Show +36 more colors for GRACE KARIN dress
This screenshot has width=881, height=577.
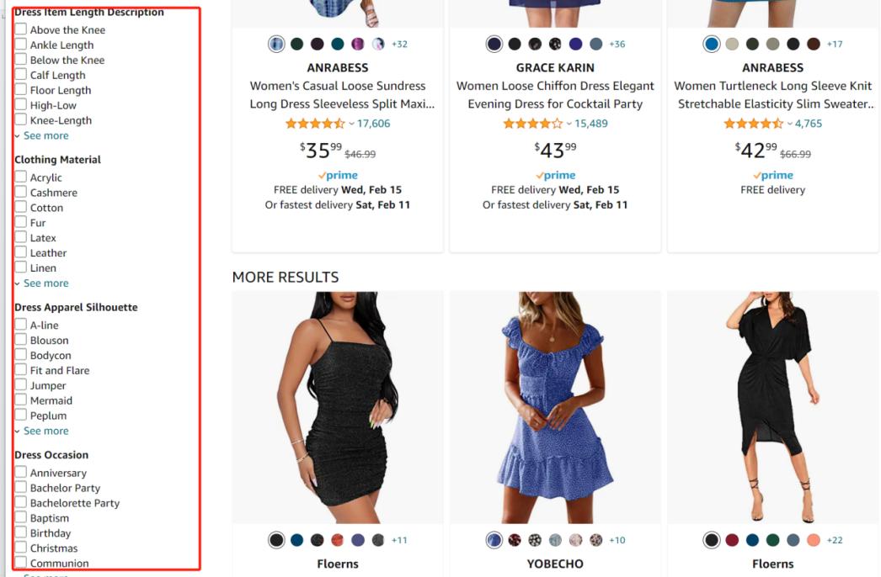[x=617, y=44]
